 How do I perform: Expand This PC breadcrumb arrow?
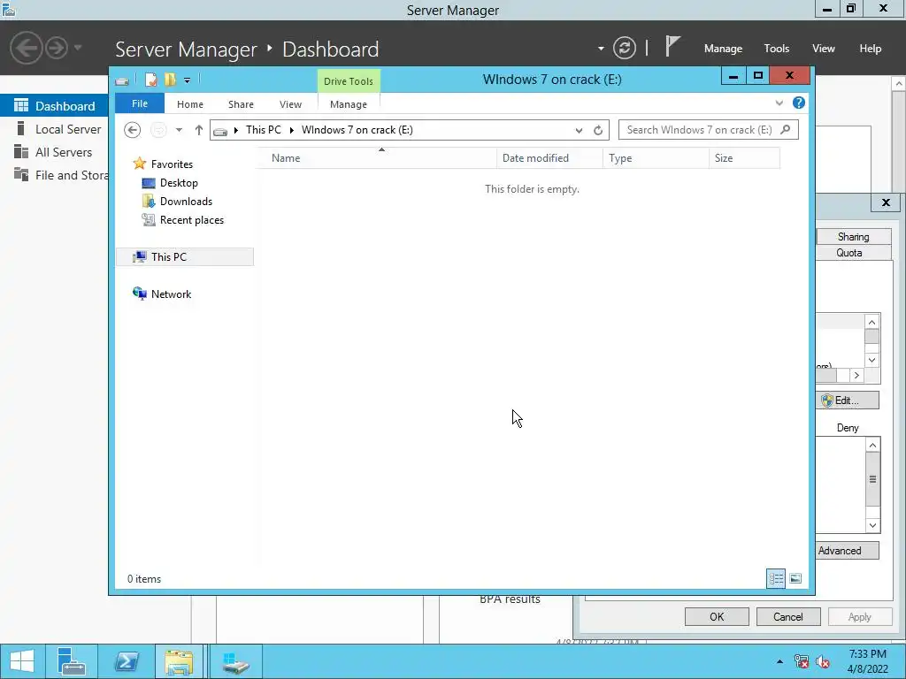(292, 130)
